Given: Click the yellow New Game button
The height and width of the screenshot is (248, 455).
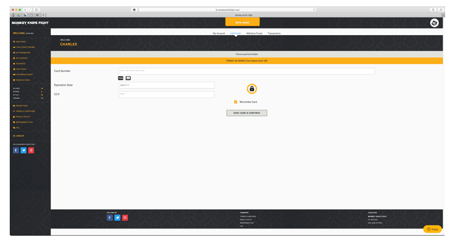Looking at the screenshot, I should (242, 22).
